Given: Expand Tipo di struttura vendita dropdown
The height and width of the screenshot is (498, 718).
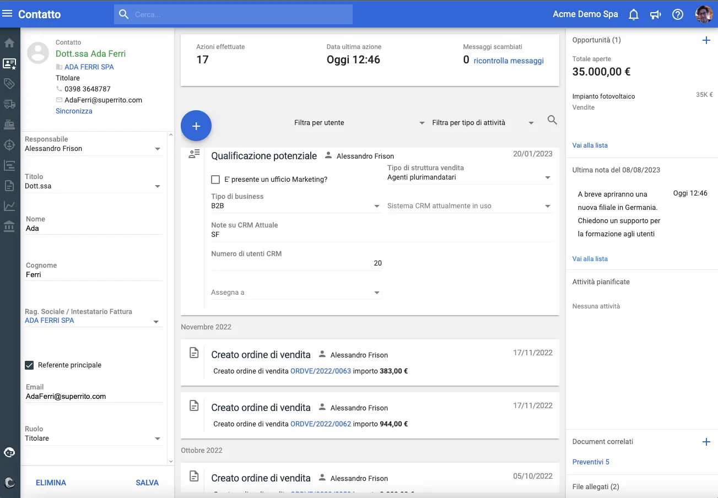Looking at the screenshot, I should (x=547, y=177).
